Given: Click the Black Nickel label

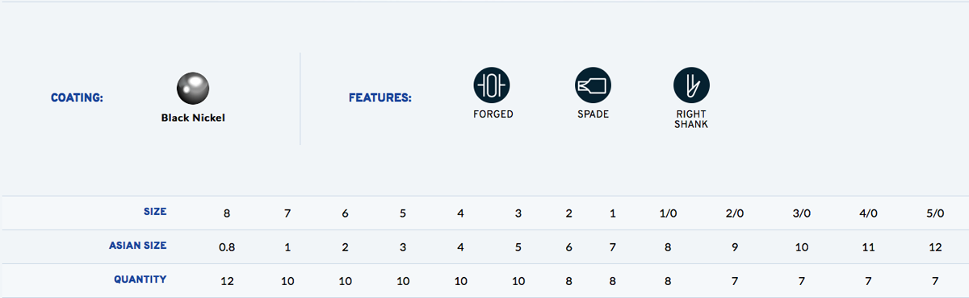Looking at the screenshot, I should tap(193, 118).
